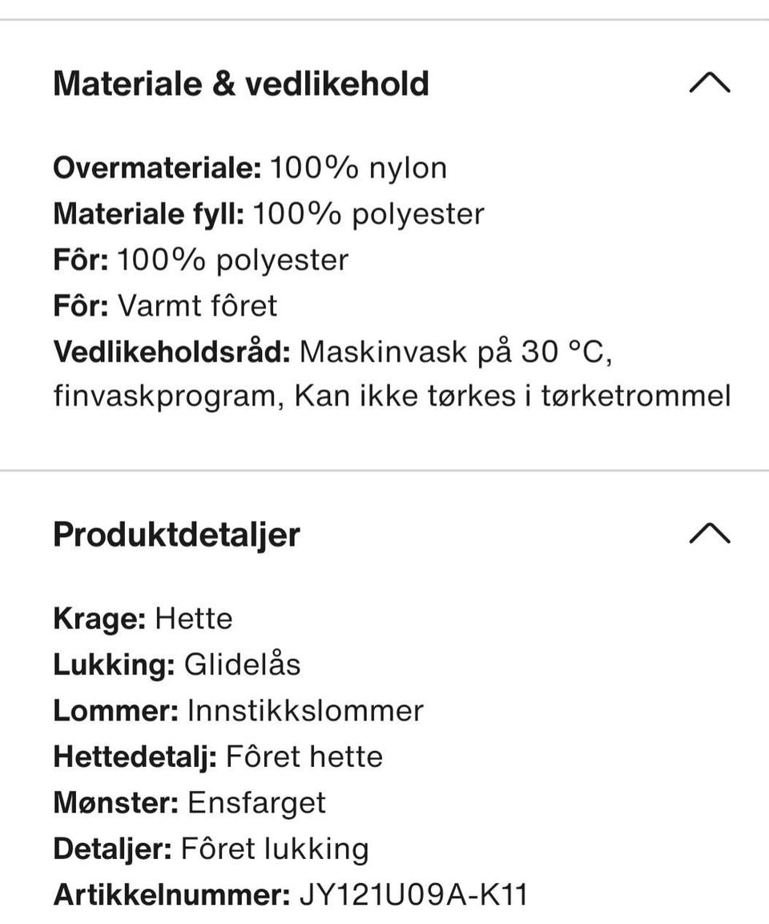Image resolution: width=769 pixels, height=924 pixels.
Task: Click the Vedlikeholdsråd label
Action: 172,353
